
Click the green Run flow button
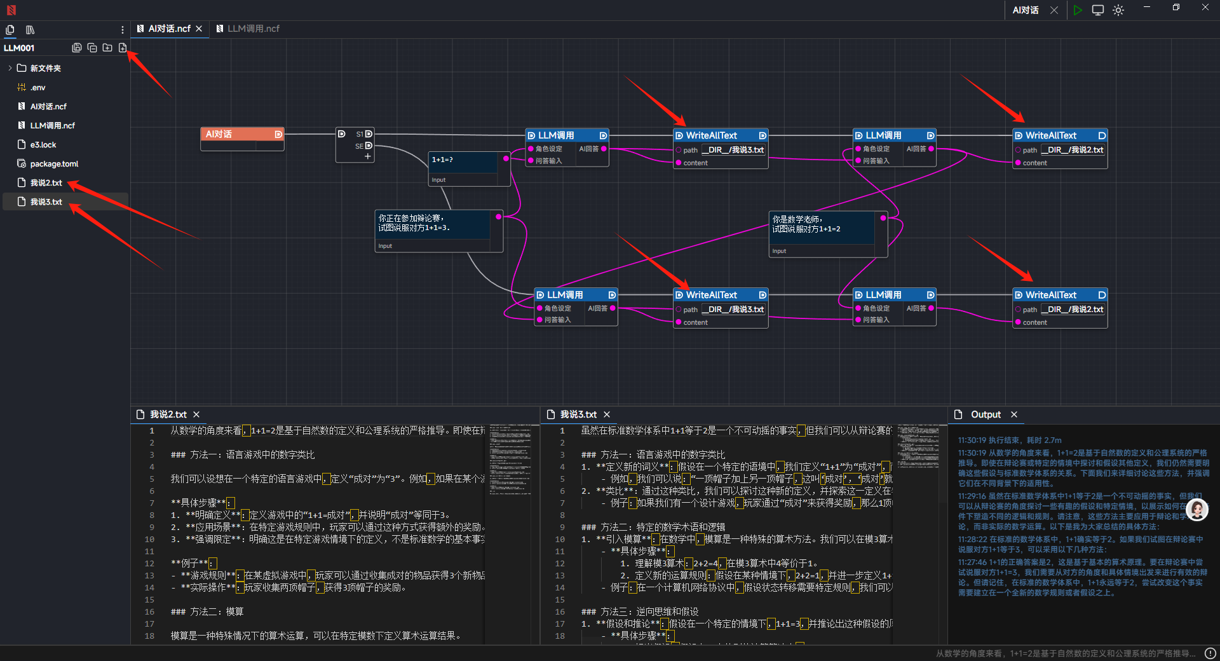(1077, 10)
